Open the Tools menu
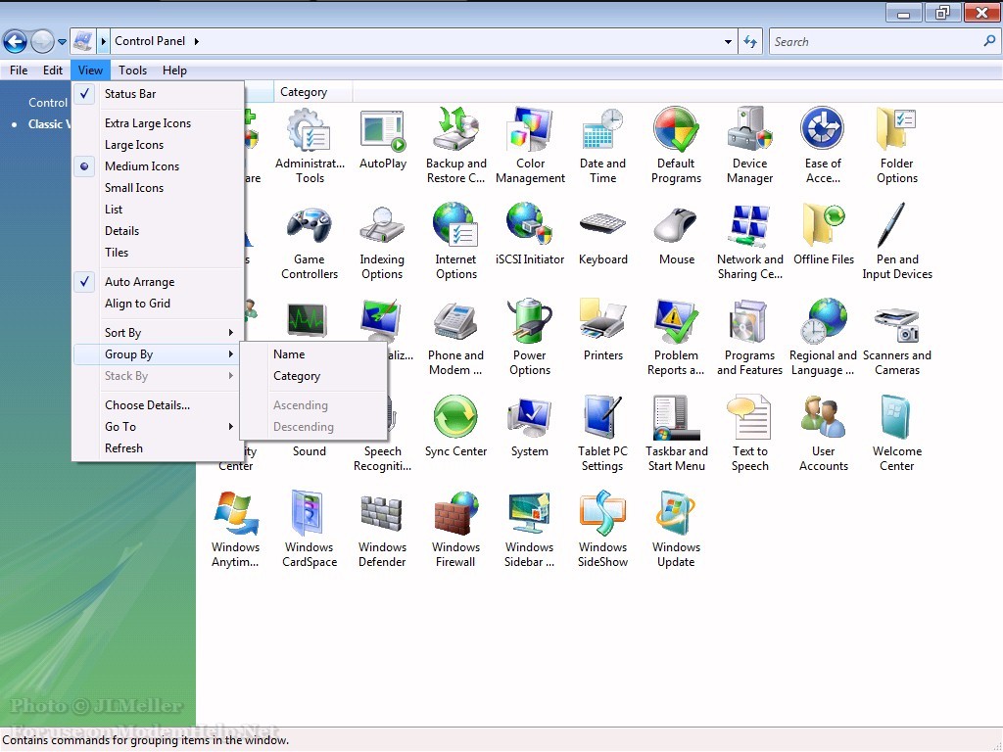This screenshot has height=752, width=1003. 132,70
